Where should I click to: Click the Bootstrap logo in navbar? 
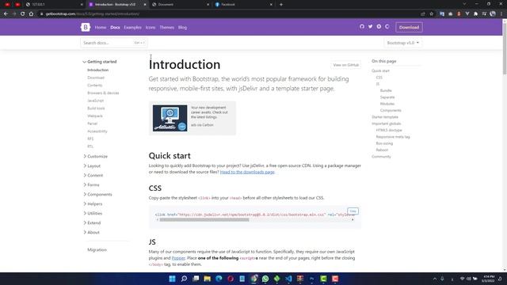coord(86,27)
